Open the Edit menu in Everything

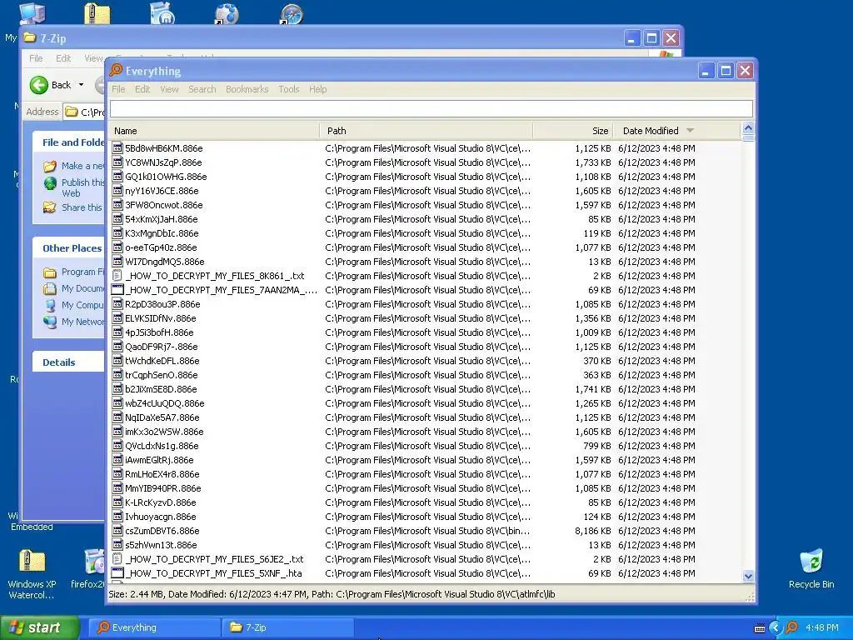pos(142,89)
